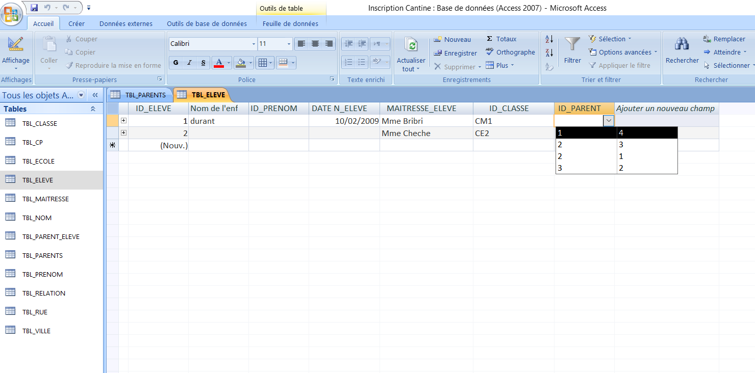Image resolution: width=755 pixels, height=373 pixels.
Task: Switch to the Créer ribbon tab
Action: (x=77, y=23)
